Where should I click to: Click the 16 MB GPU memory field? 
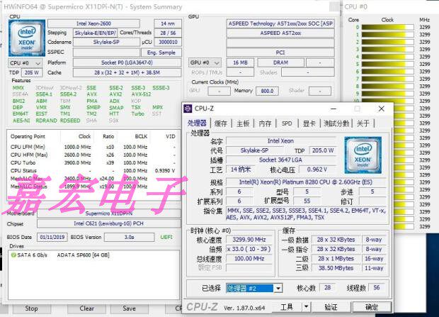point(240,62)
